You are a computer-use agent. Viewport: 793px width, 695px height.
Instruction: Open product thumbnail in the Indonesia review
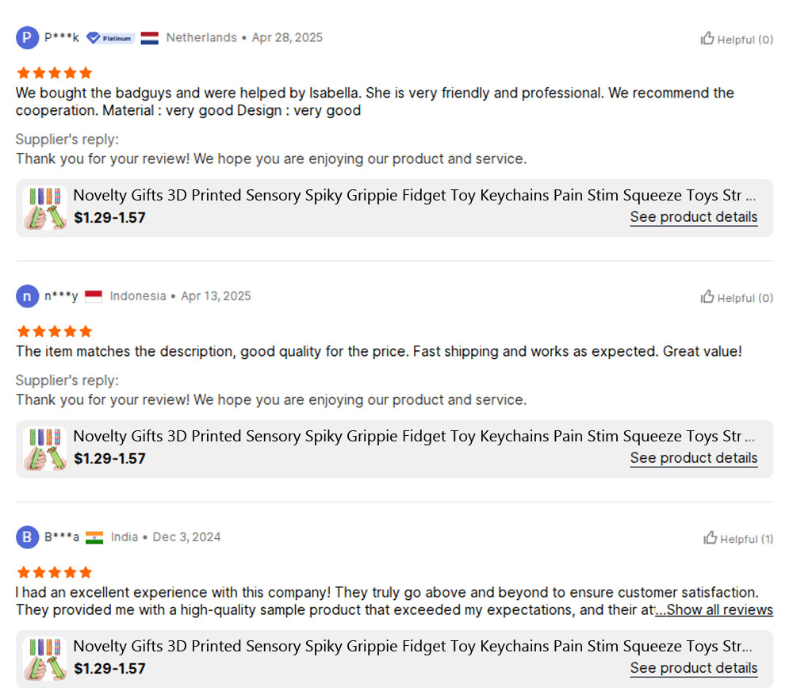point(45,449)
